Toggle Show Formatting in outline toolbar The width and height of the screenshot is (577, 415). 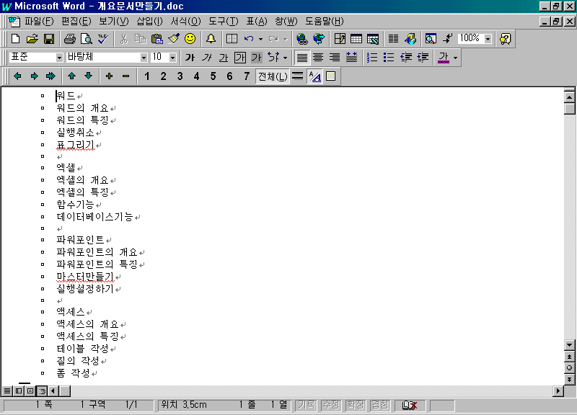click(x=314, y=76)
